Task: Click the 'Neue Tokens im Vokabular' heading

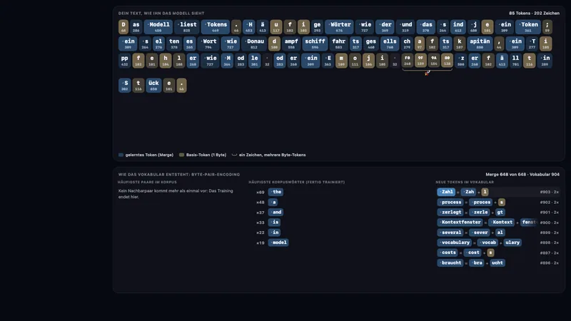Action: (x=465, y=182)
